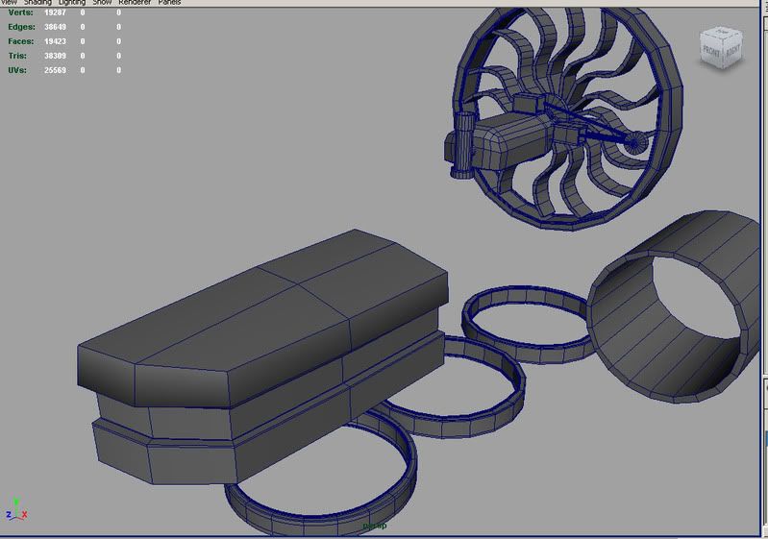Screen dimensions: 768x539
Task: Click the 'Faces:' heads-up label
Action: click(x=21, y=41)
